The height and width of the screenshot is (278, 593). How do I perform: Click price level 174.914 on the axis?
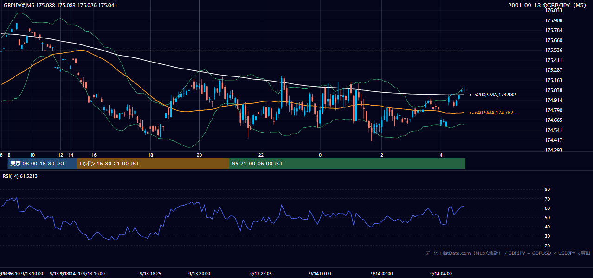[554, 100]
